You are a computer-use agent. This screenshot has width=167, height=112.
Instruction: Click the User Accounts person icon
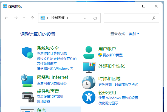tap(89, 53)
